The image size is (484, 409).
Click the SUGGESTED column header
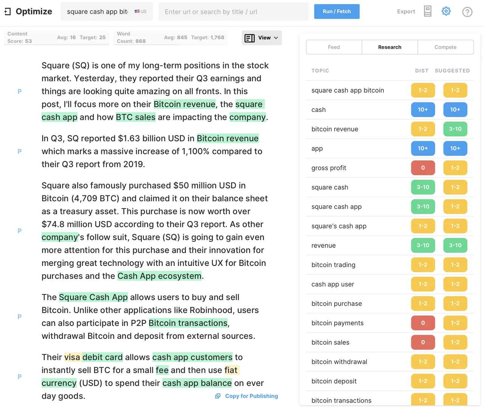click(452, 71)
